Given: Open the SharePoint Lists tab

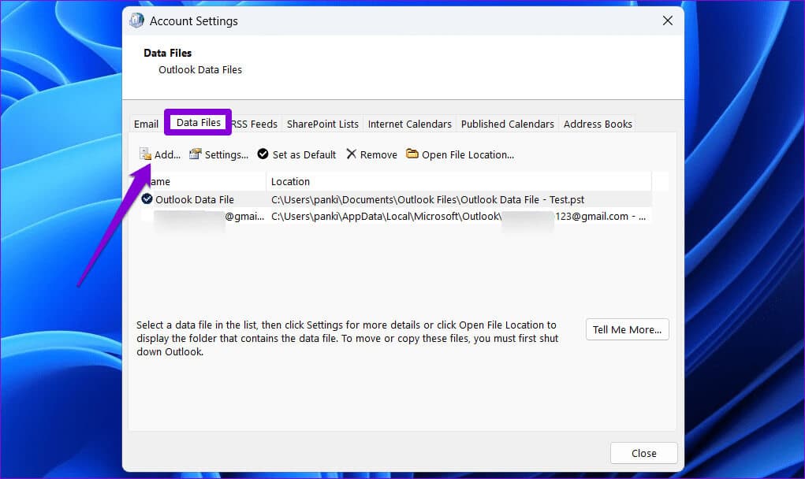Looking at the screenshot, I should (322, 124).
